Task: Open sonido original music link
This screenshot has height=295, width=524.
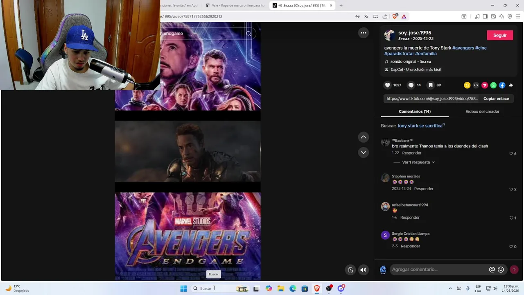Action: [x=411, y=61]
